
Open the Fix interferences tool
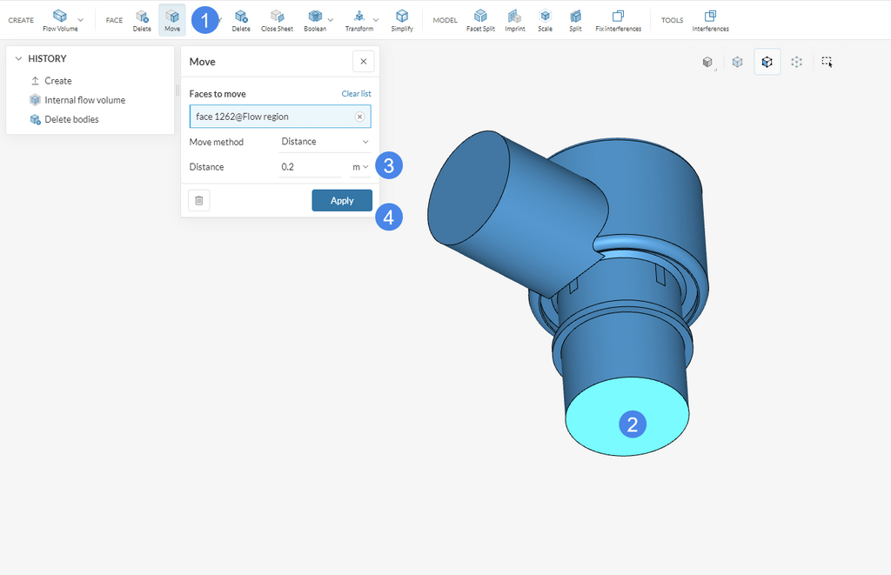click(x=619, y=20)
